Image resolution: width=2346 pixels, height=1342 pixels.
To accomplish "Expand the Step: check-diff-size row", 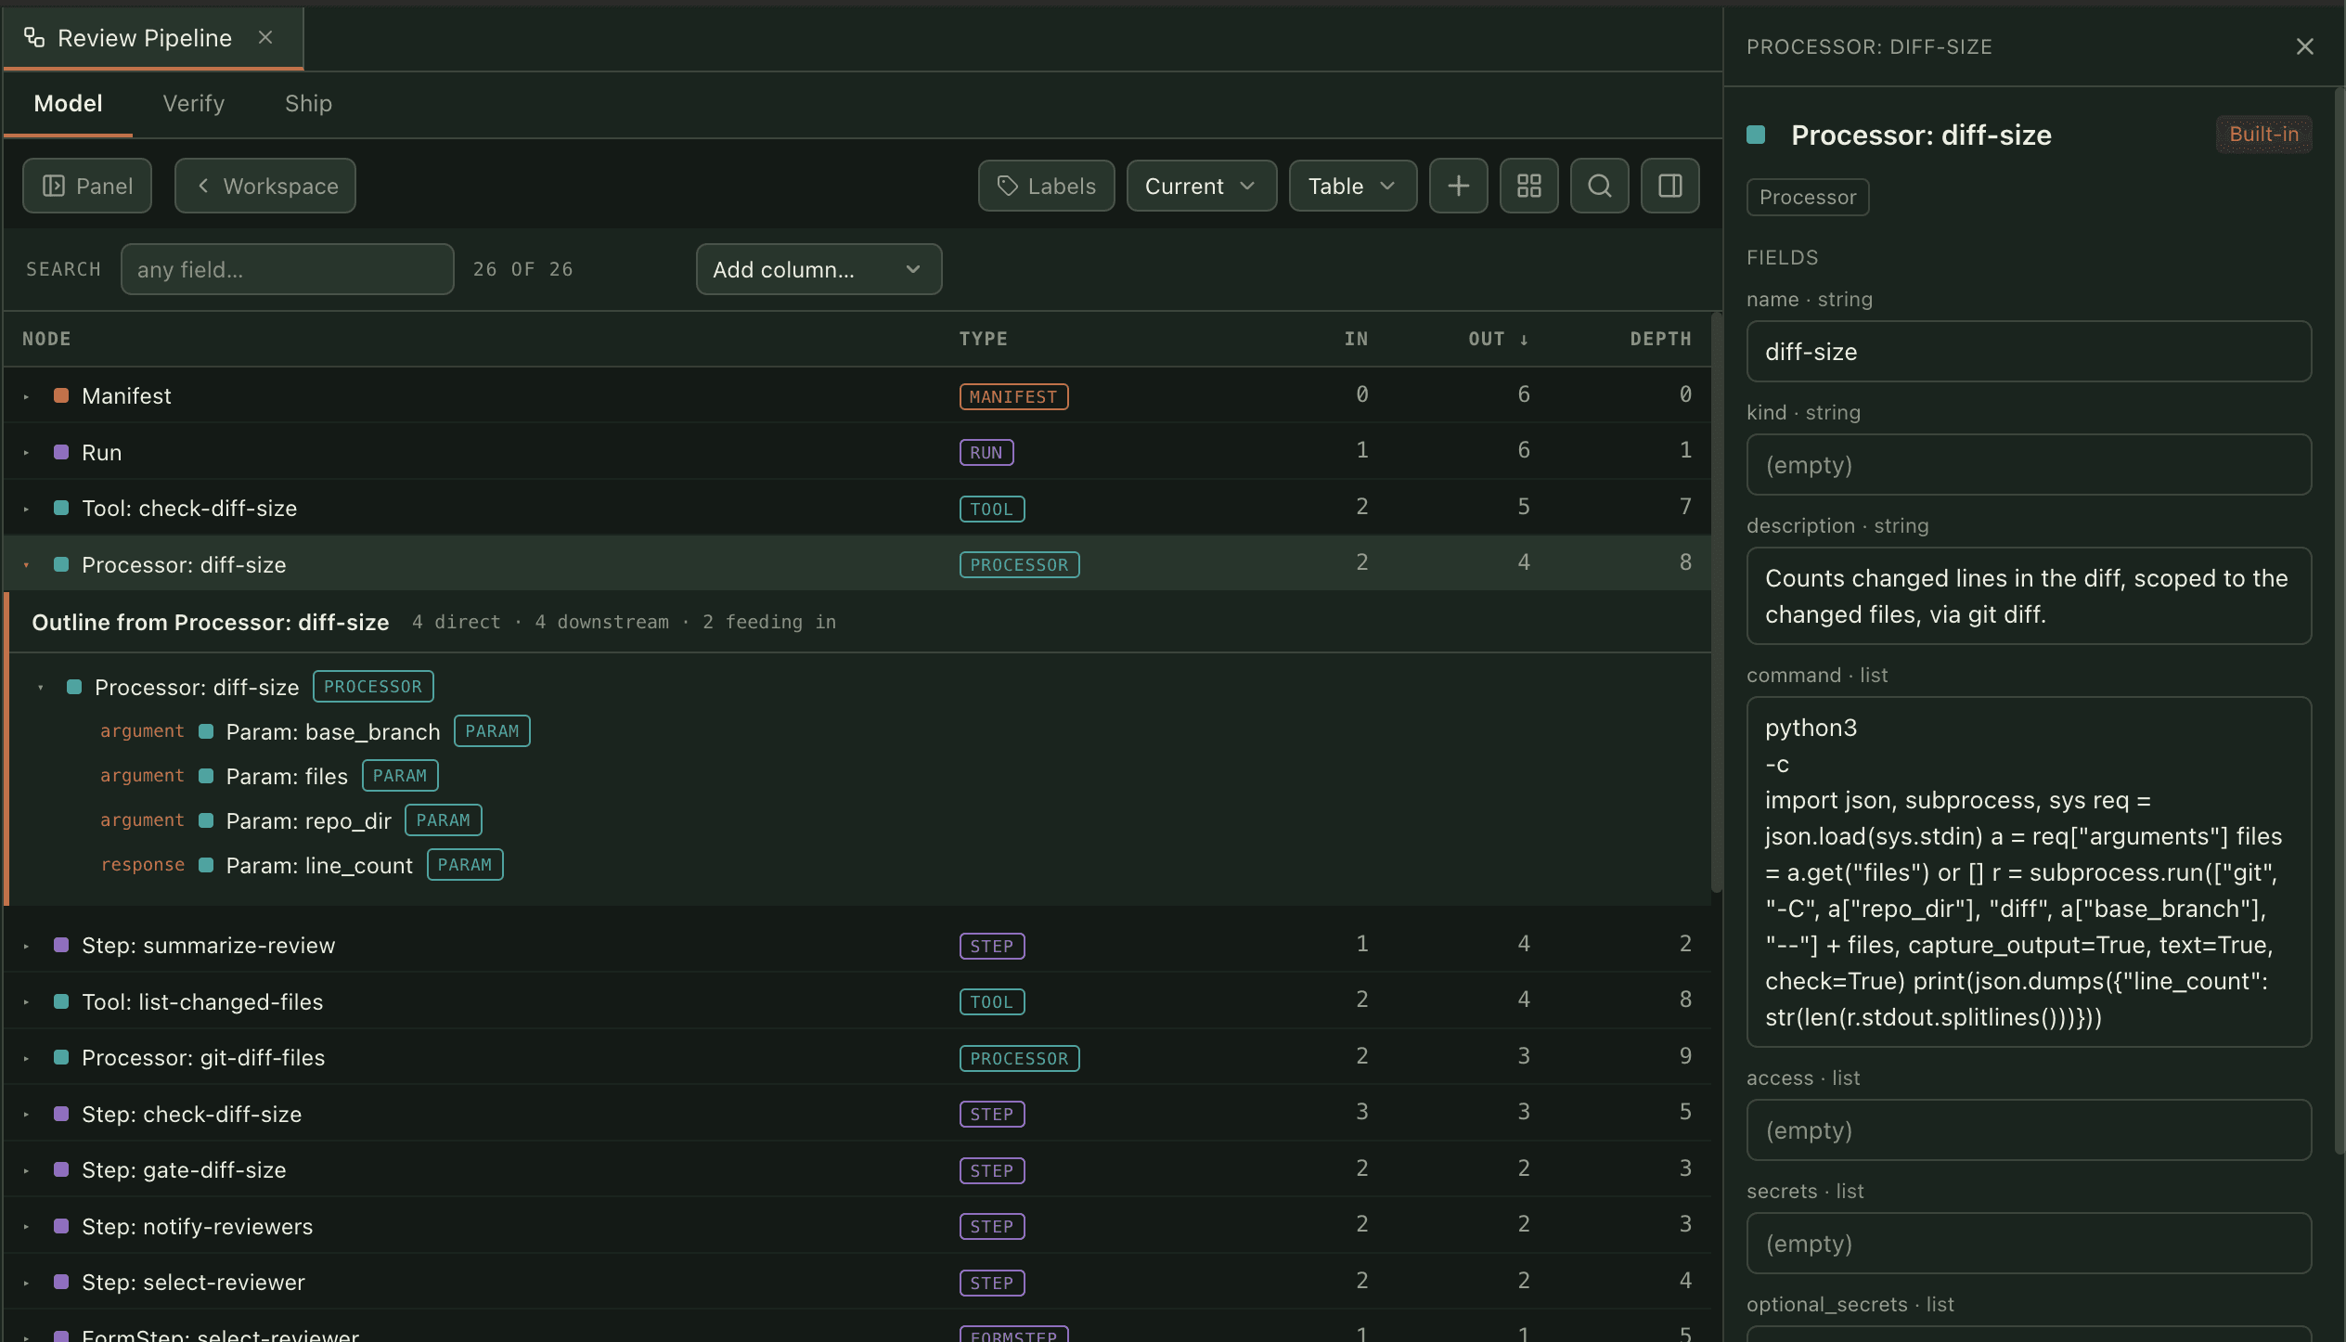I will [x=26, y=1115].
